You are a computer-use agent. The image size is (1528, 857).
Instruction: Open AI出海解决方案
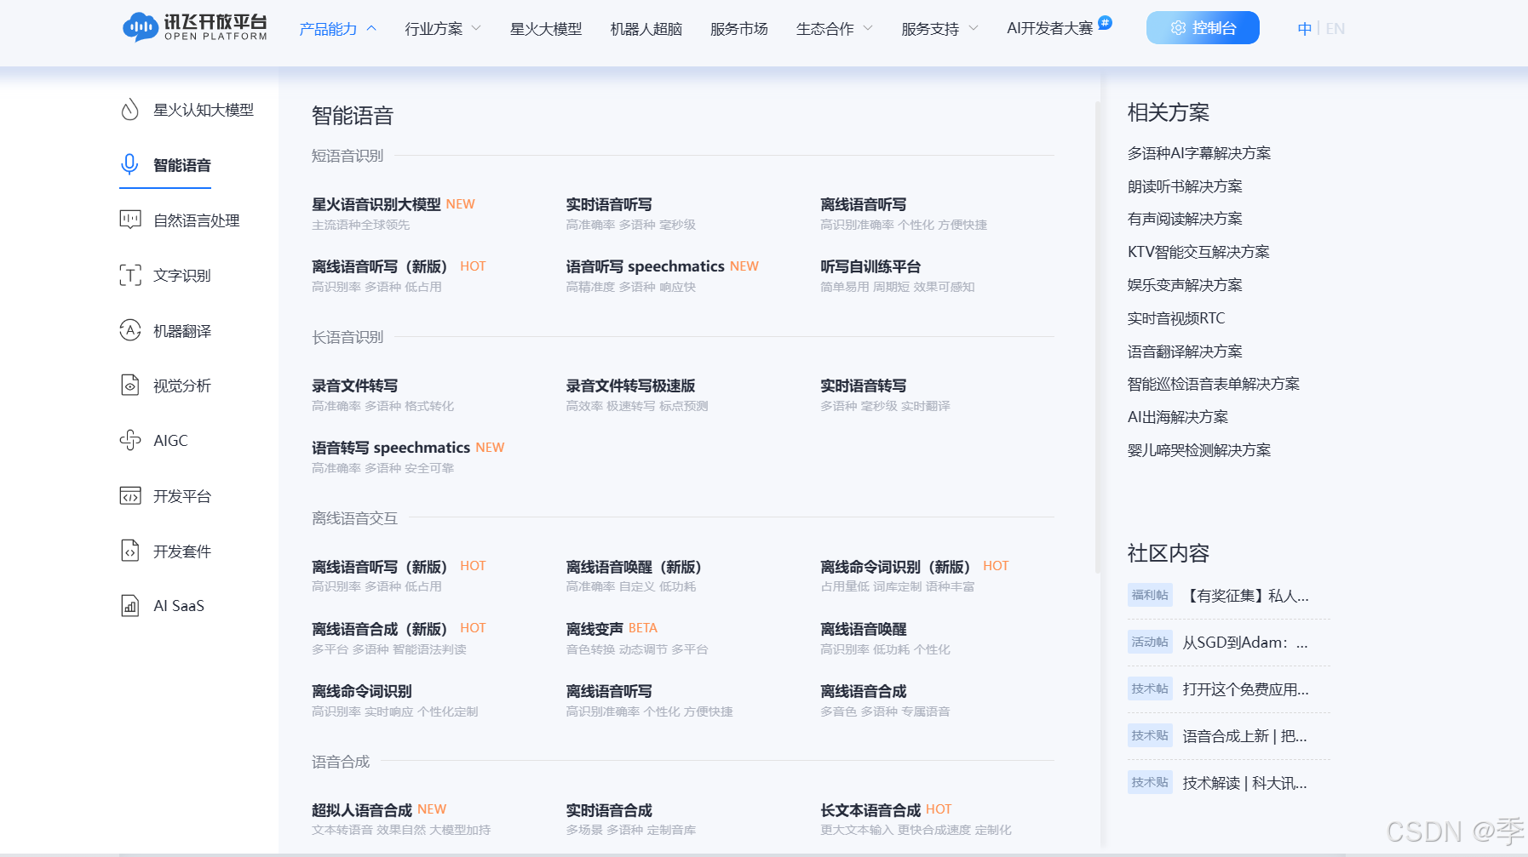pyautogui.click(x=1178, y=417)
